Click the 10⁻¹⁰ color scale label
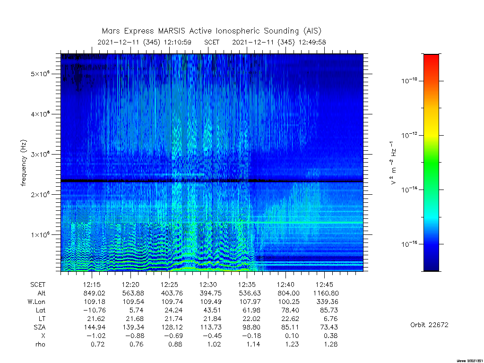Screen dimensions: 484x363 coord(409,80)
